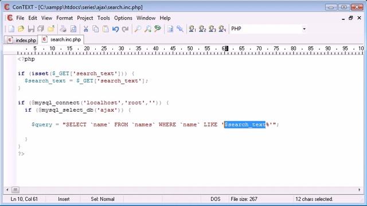367x206 pixels.
Task: Click Sel: Normal in status bar
Action: click(103, 199)
